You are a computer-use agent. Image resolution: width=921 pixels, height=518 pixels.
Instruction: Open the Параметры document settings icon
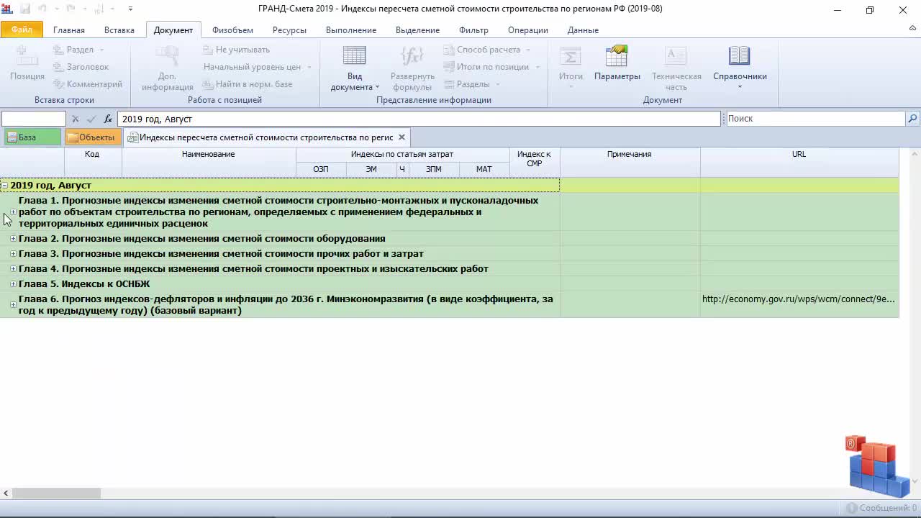coord(617,56)
